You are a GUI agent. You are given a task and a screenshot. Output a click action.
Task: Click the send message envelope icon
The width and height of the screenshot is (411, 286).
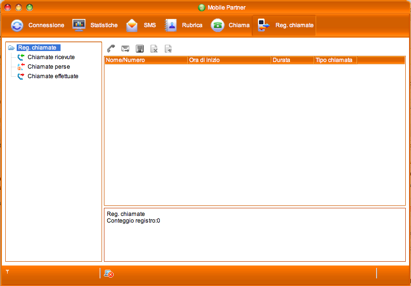tap(125, 49)
